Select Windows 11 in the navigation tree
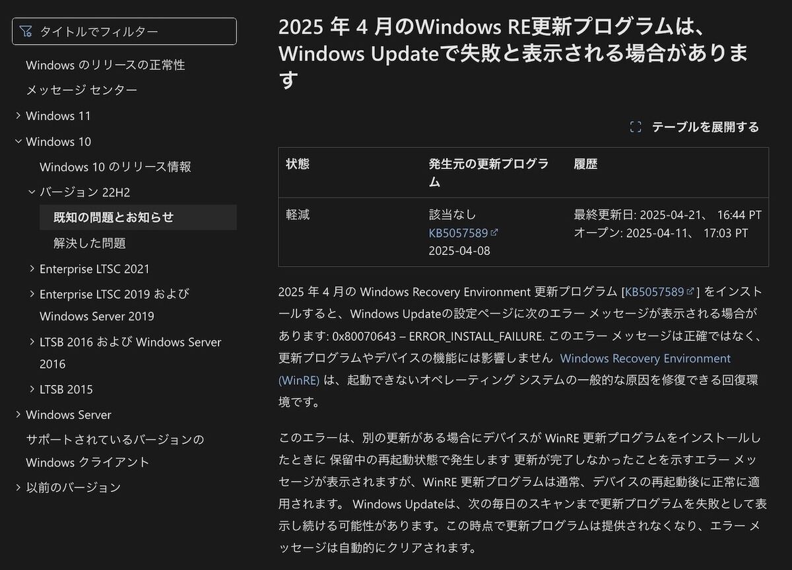 click(58, 116)
